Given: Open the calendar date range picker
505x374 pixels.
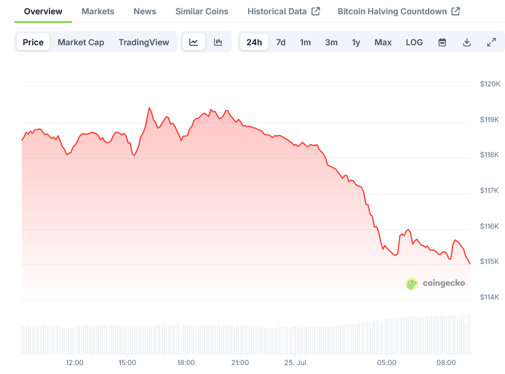Looking at the screenshot, I should click(442, 42).
